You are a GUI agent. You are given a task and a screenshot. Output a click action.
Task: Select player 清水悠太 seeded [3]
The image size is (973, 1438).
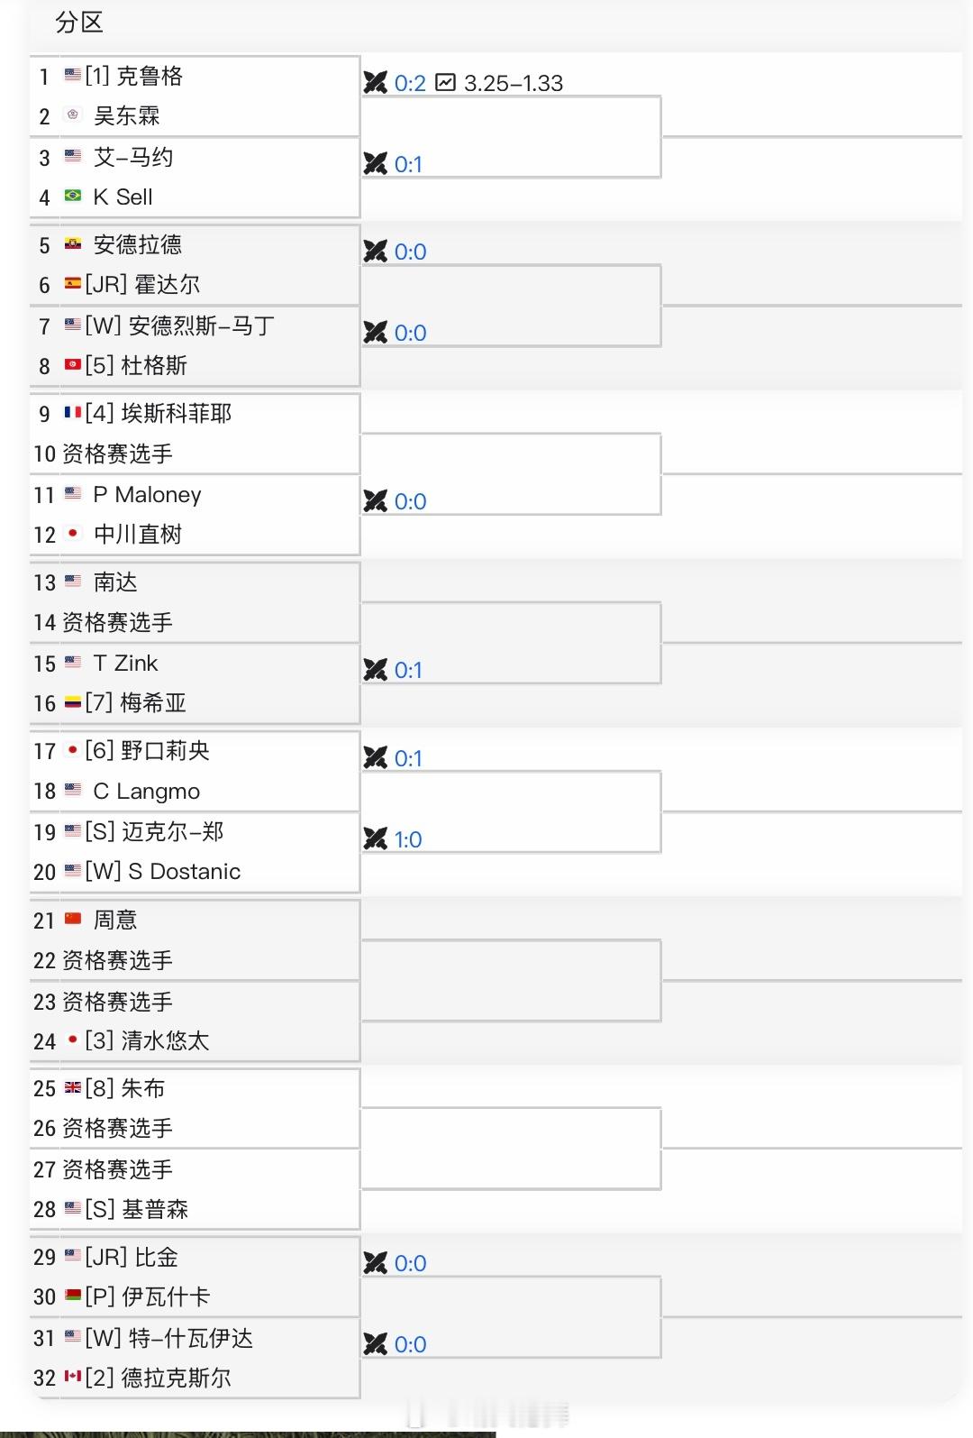pos(165,1040)
